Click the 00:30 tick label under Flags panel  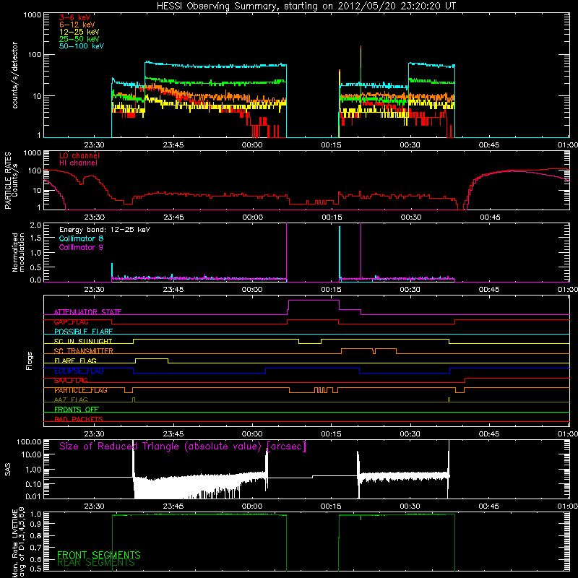tap(410, 434)
